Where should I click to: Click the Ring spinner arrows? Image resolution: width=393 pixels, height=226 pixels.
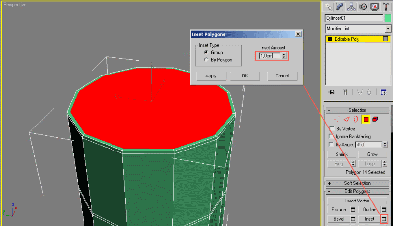(x=353, y=164)
